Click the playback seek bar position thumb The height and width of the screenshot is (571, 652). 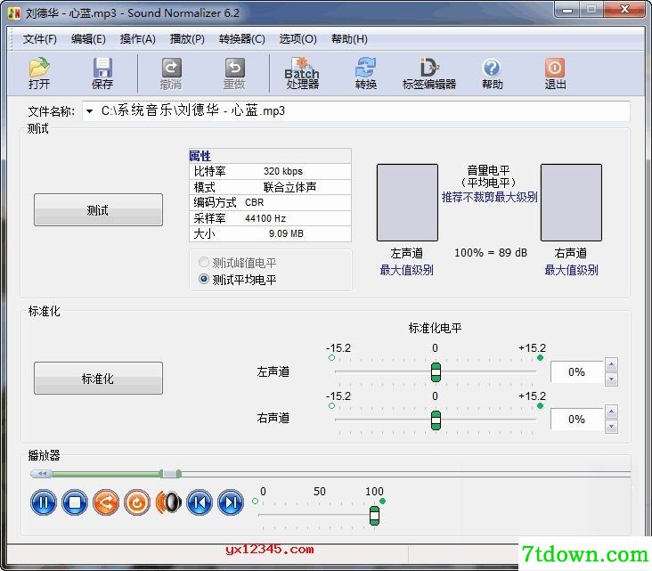coord(169,474)
